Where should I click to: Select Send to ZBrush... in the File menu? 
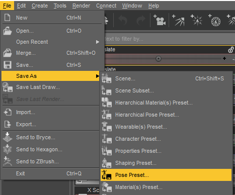pyautogui.click(x=37, y=161)
